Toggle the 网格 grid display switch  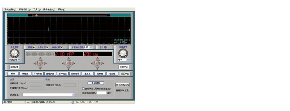[33, 47]
